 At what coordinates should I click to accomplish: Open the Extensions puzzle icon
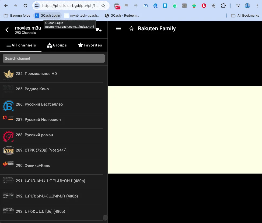tap(223, 6)
